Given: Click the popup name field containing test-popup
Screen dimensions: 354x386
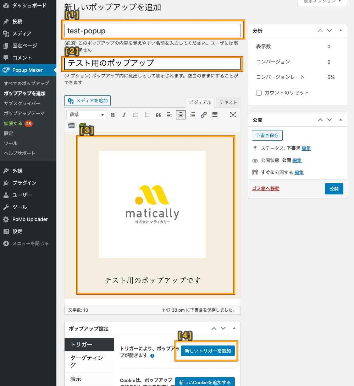Looking at the screenshot, I should click(x=152, y=31).
